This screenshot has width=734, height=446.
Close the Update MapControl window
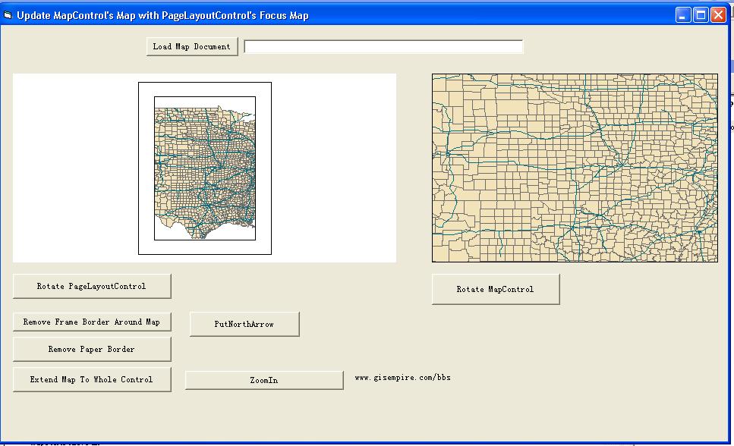pyautogui.click(x=718, y=15)
